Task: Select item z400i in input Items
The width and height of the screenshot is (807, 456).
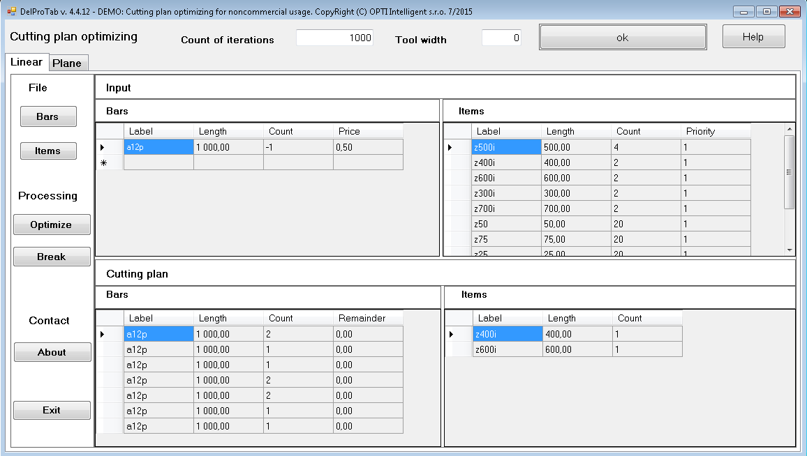Action: pos(506,162)
